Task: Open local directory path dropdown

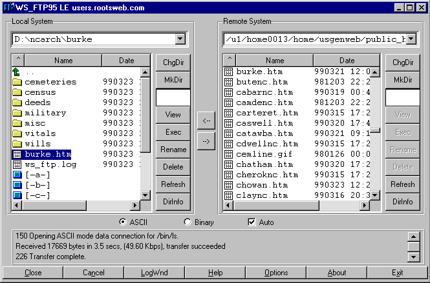Action: (x=180, y=39)
